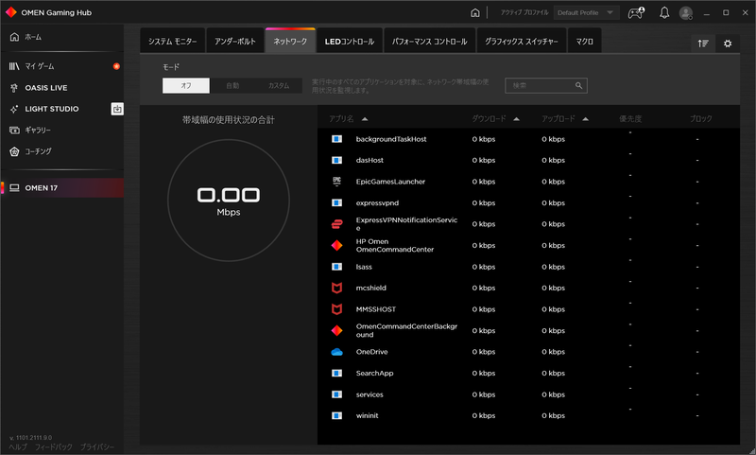Click the lsass app icon
Screen dimensions: 756x455
[337, 267]
